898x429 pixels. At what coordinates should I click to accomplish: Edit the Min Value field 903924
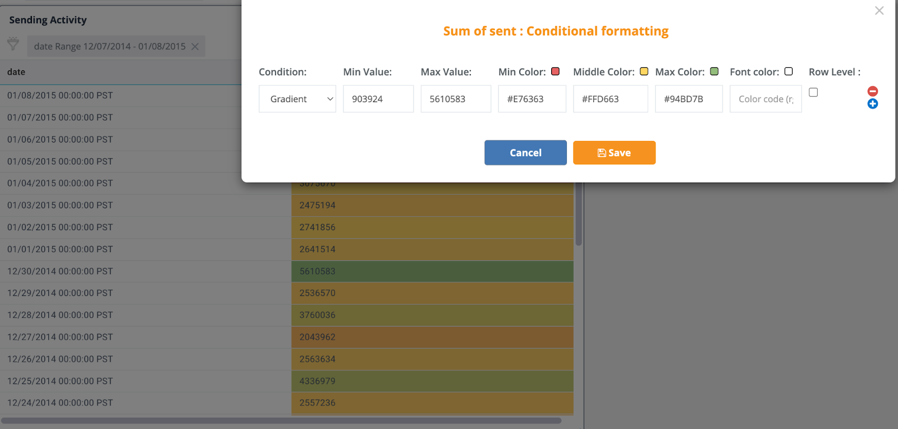(x=378, y=99)
